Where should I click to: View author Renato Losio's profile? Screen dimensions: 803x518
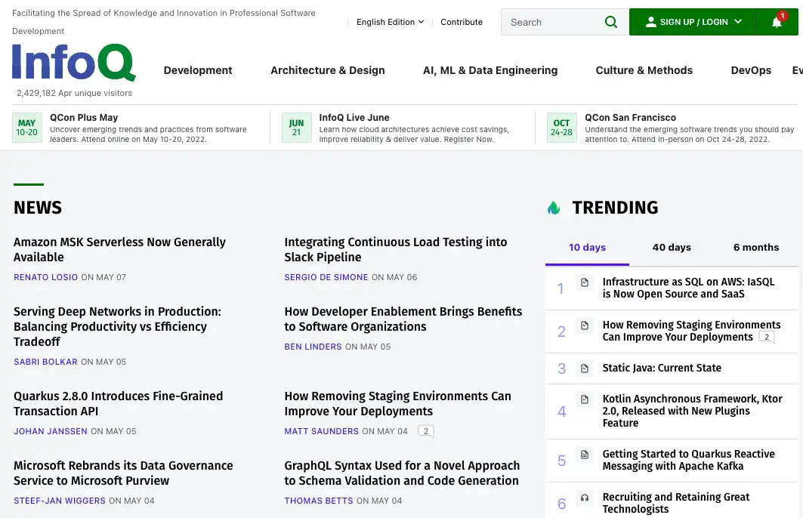[x=45, y=277]
